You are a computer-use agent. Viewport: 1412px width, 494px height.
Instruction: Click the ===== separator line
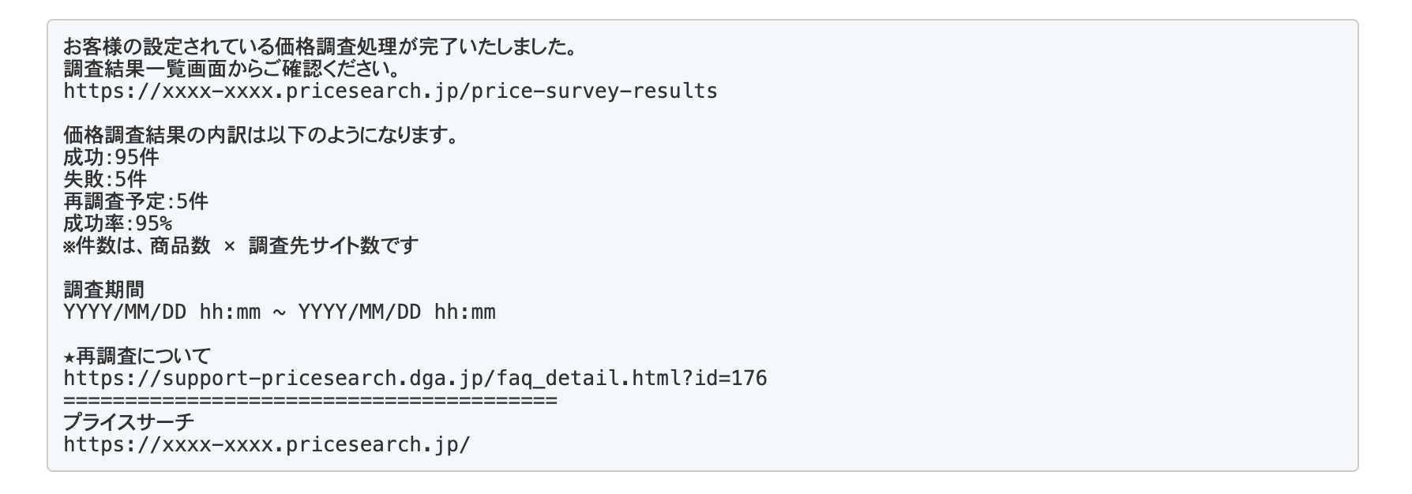click(310, 401)
